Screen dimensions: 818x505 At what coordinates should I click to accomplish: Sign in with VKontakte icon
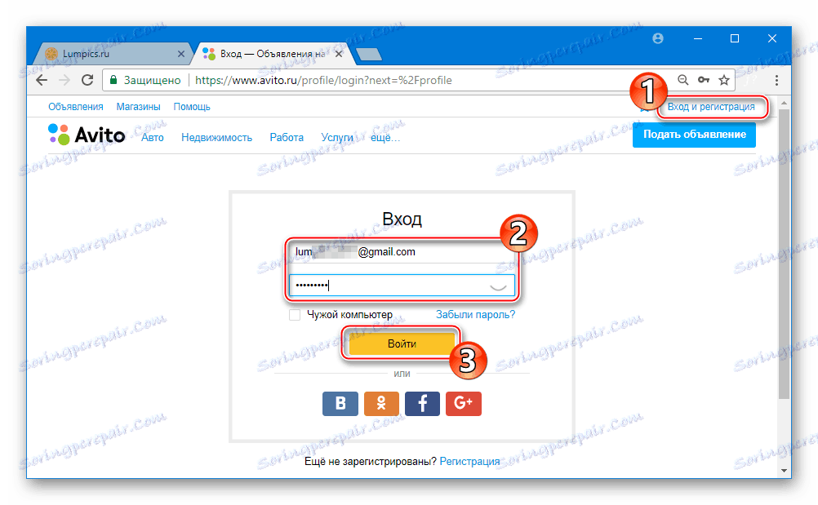coord(340,403)
